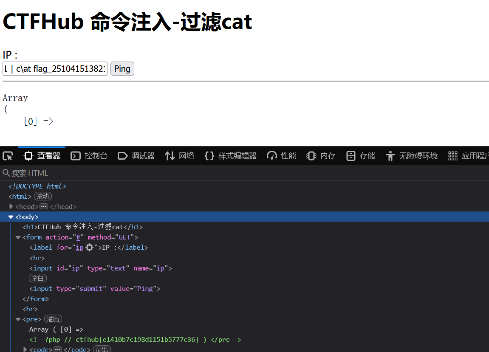Open the 无障碍环境 accessibility tab
Image resolution: width=489 pixels, height=352 pixels.
tap(412, 156)
